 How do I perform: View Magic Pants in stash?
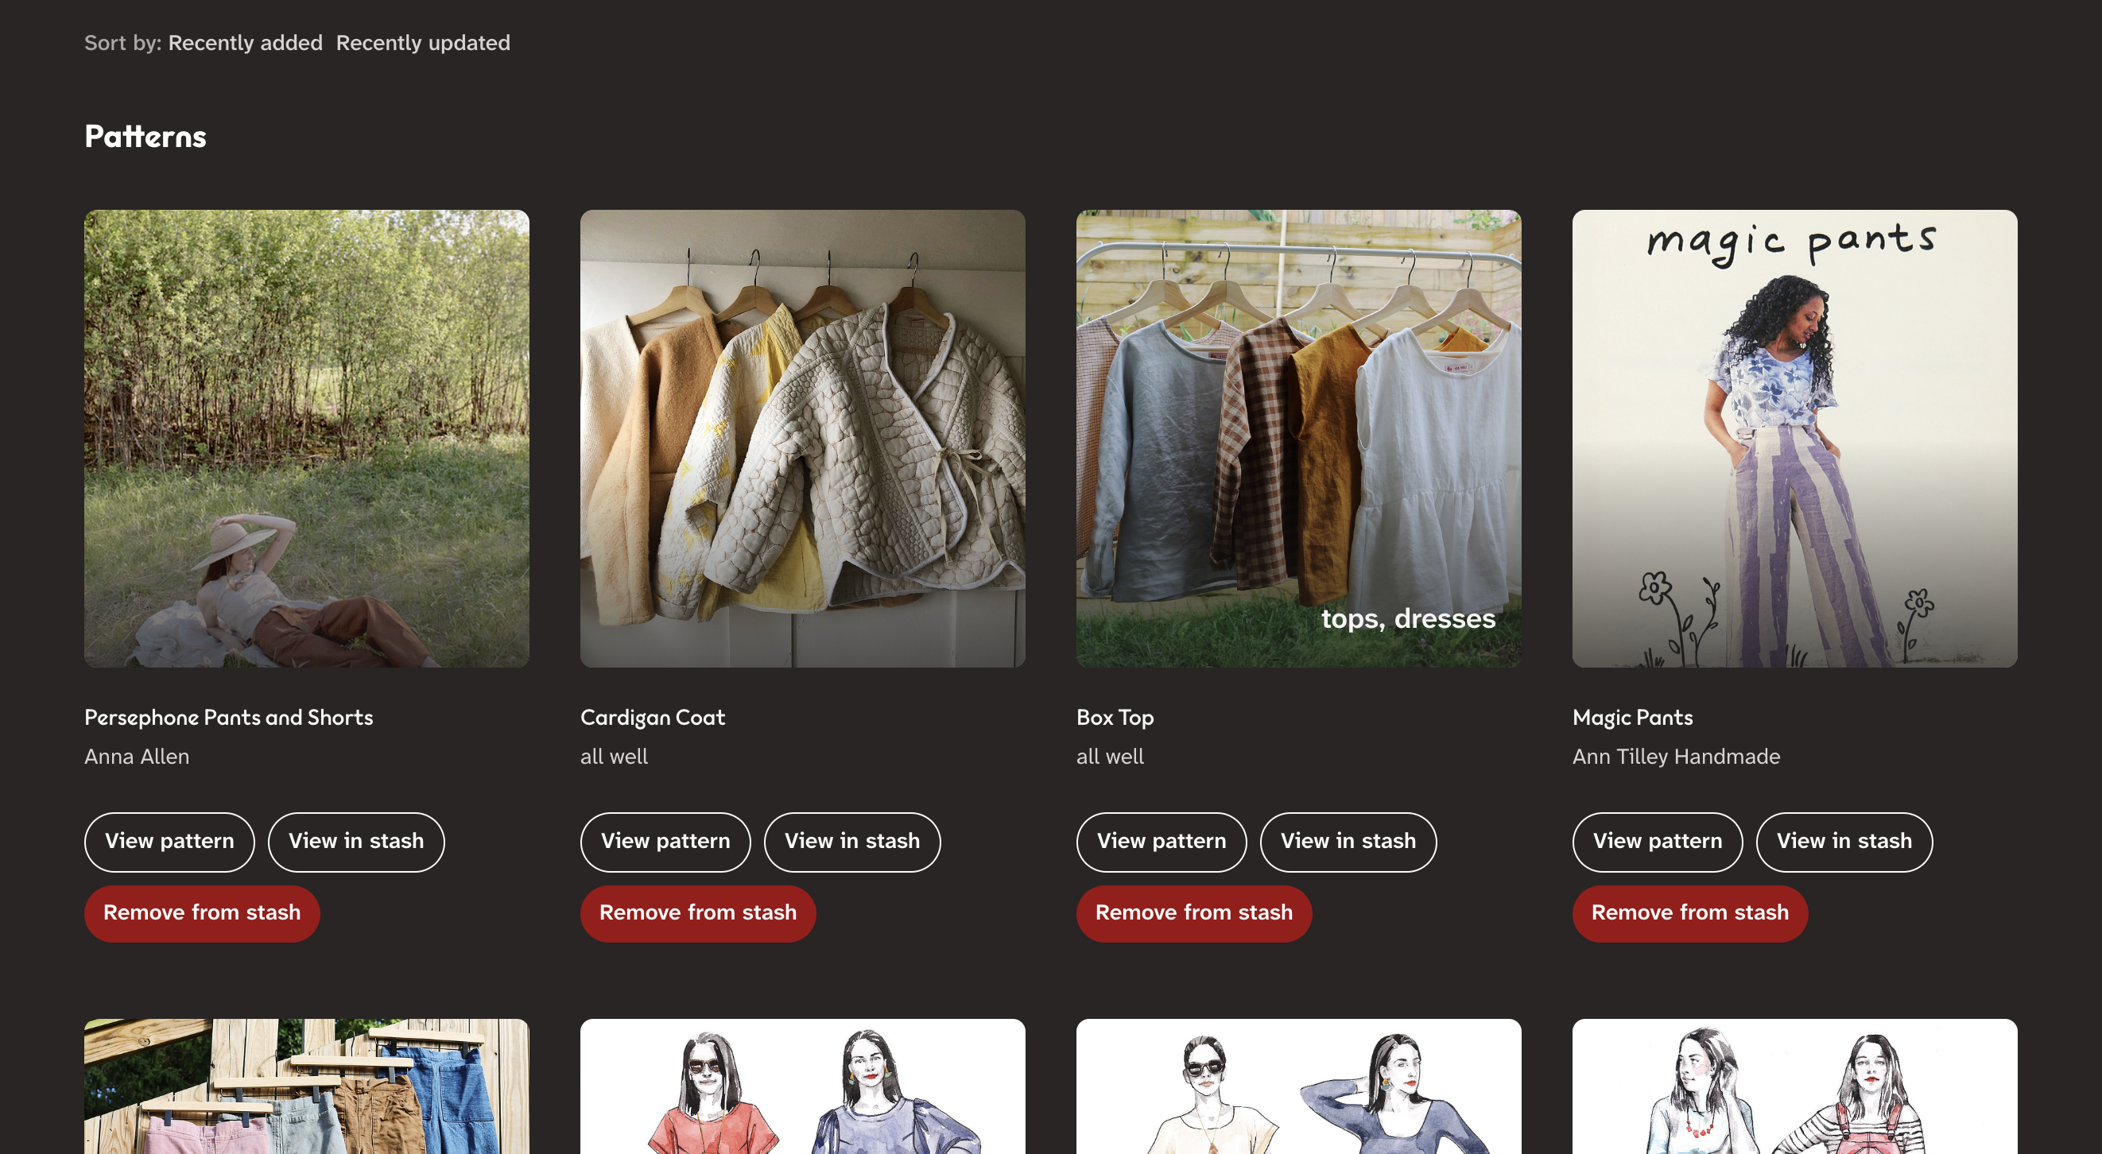(x=1844, y=841)
